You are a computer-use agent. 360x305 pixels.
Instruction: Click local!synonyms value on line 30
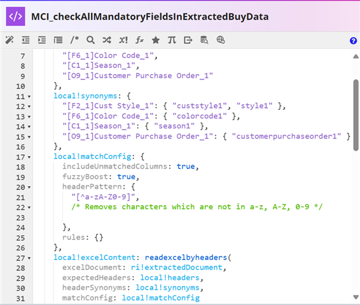click(167, 288)
